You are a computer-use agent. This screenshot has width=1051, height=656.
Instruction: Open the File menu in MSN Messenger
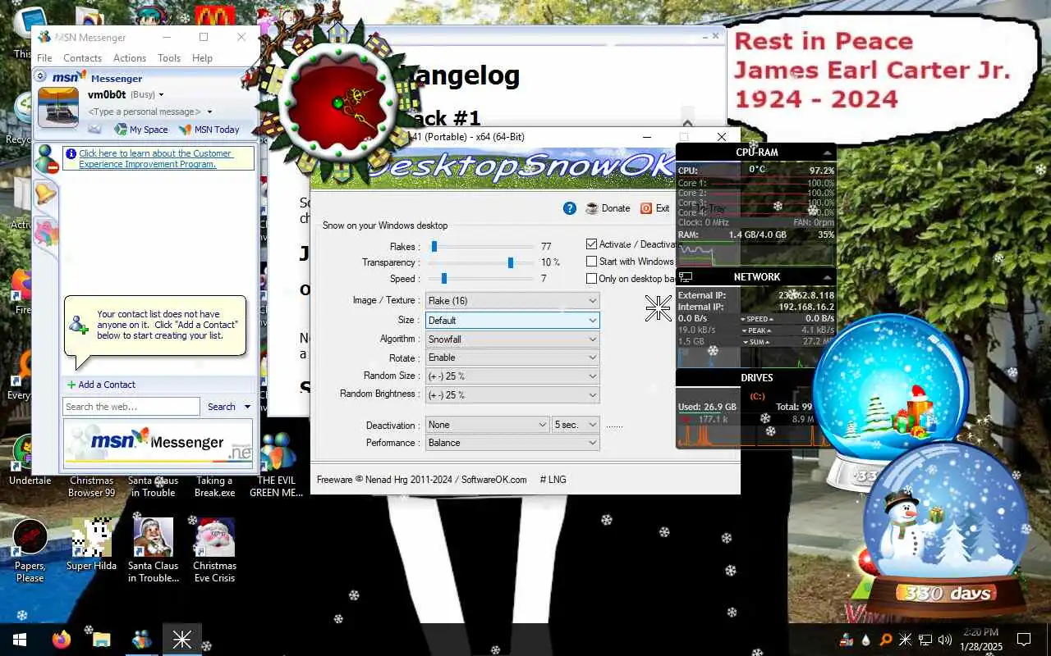[44, 58]
